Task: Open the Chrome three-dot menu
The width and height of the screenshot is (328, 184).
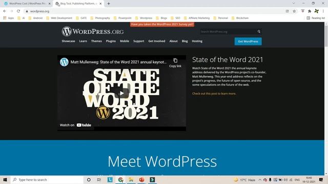Action: point(323,11)
